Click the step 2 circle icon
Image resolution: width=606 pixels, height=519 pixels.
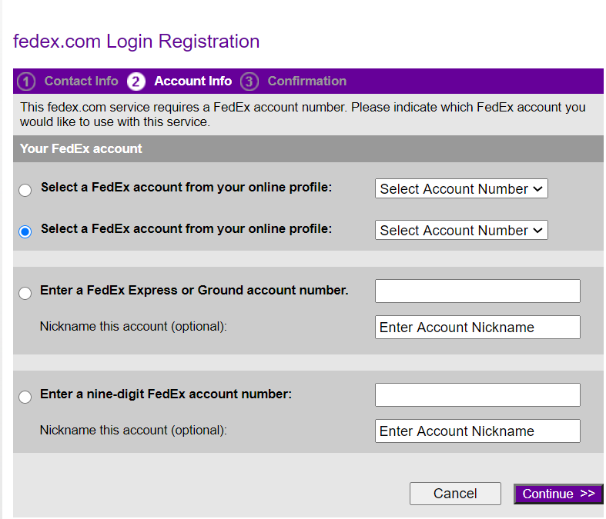pyautogui.click(x=136, y=82)
